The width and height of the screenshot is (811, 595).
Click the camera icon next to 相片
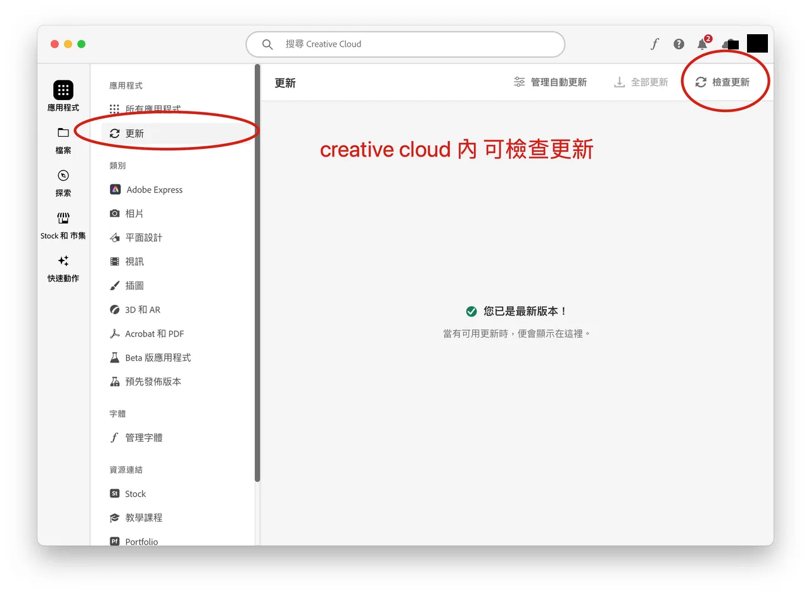coord(115,214)
